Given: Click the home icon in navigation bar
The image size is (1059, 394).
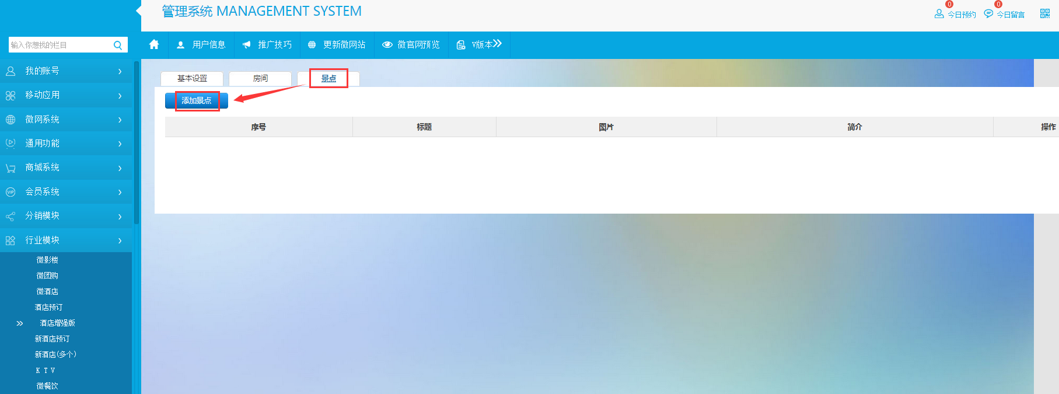Looking at the screenshot, I should tap(154, 45).
